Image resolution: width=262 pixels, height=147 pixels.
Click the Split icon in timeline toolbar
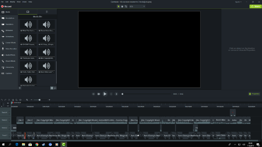(x=20, y=100)
